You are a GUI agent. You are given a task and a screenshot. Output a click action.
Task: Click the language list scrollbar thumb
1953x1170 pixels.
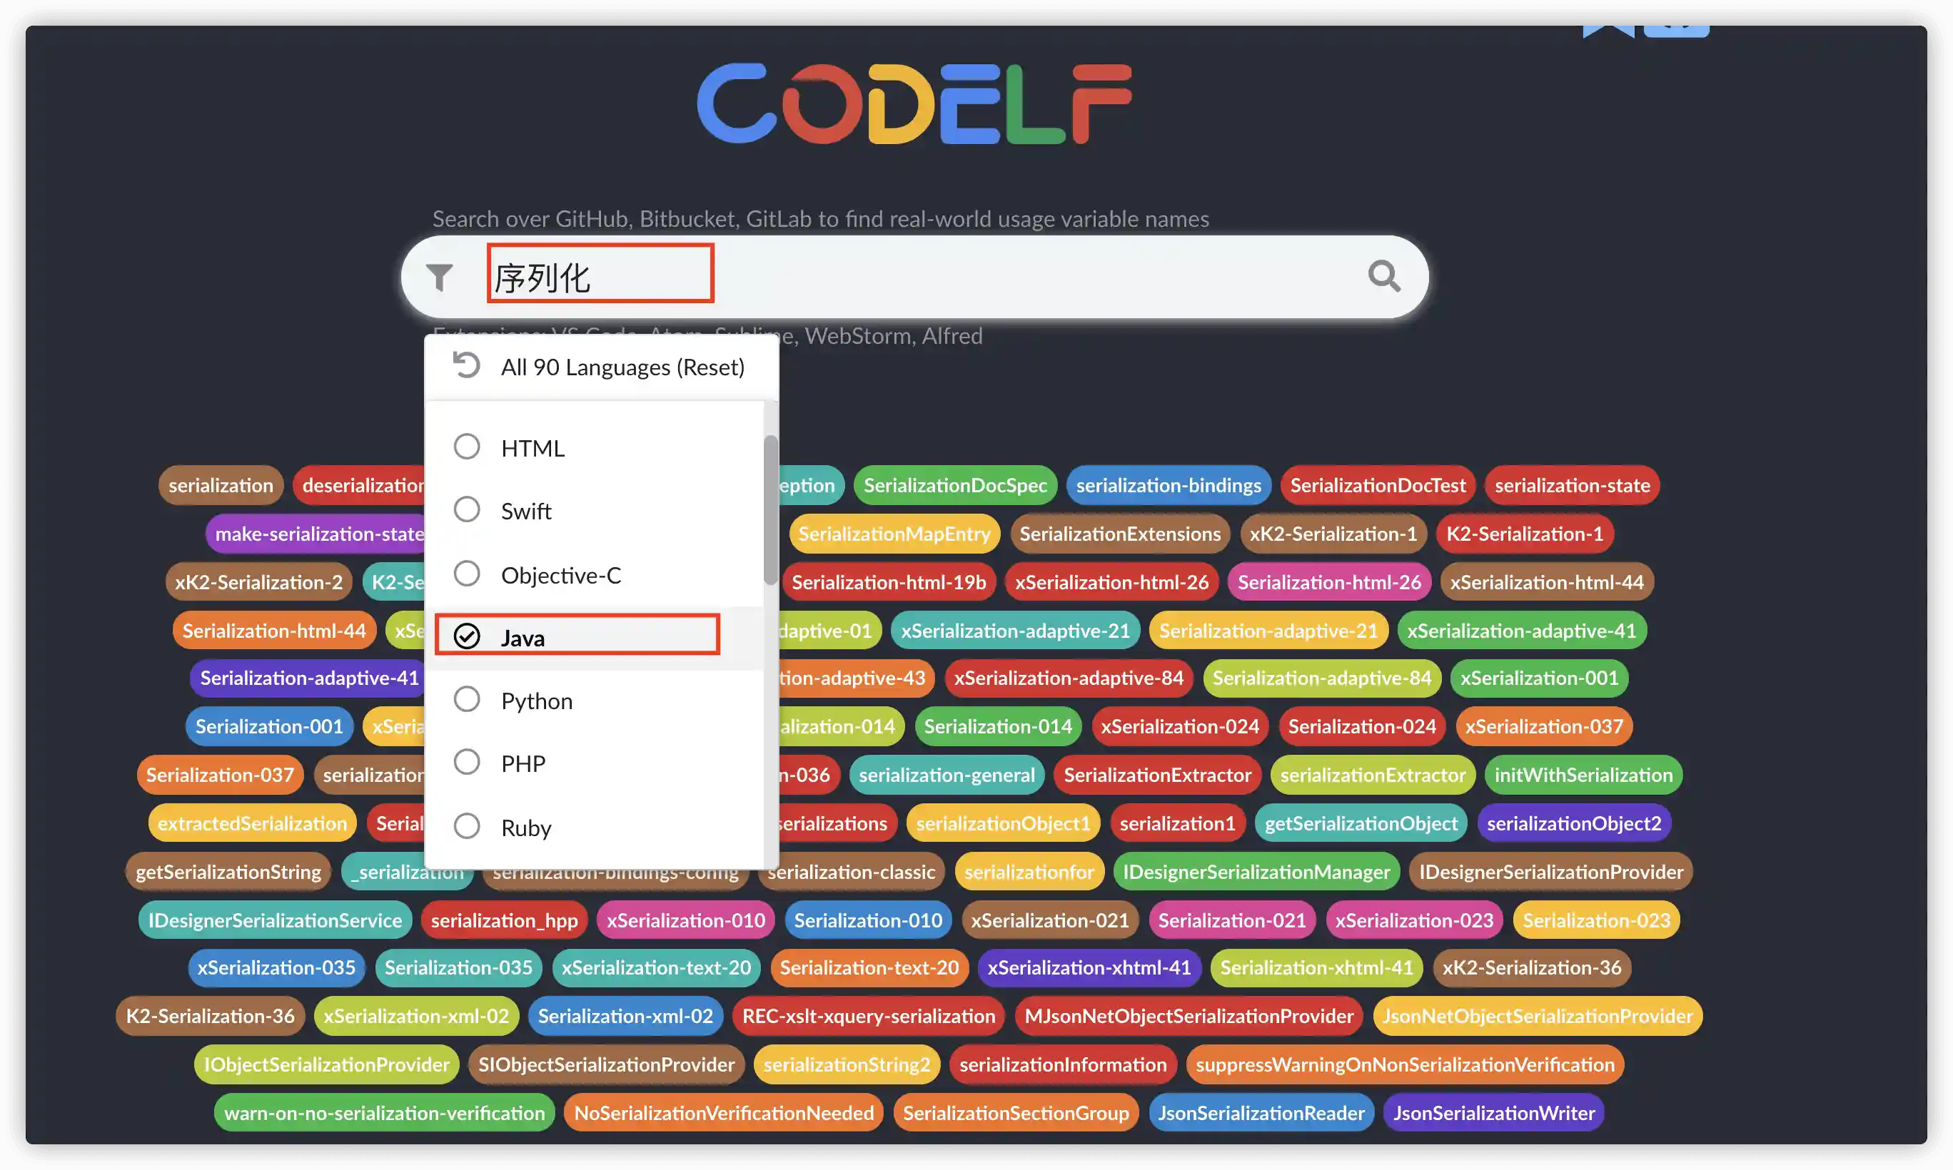point(769,509)
